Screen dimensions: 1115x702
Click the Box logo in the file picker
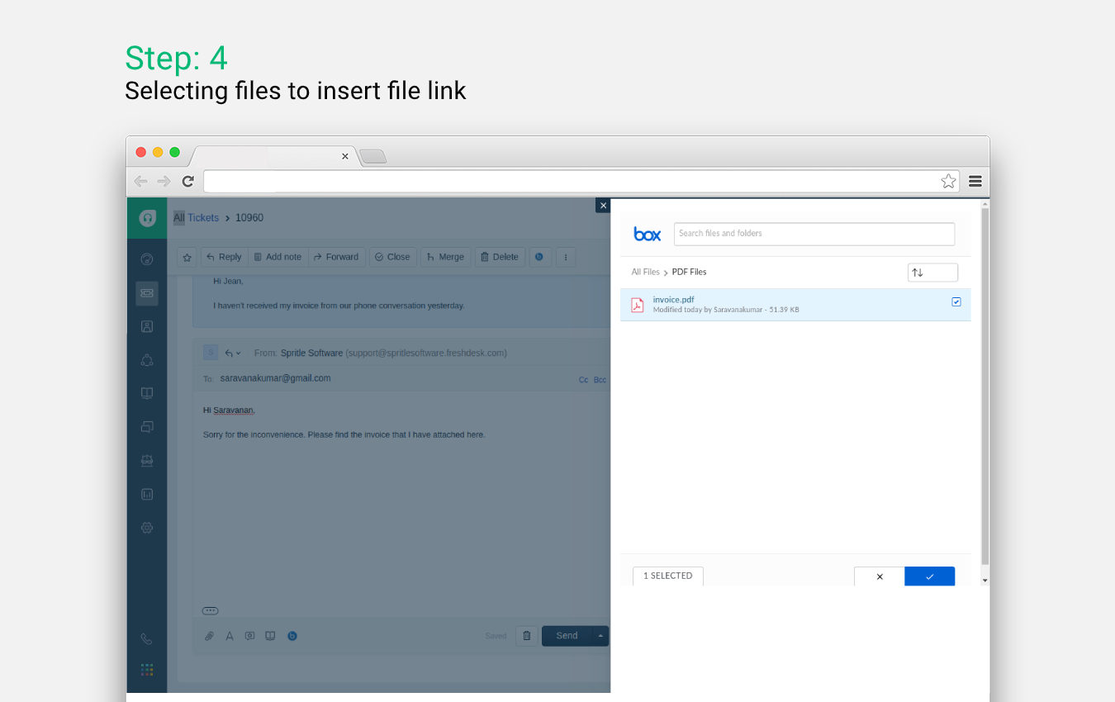coord(647,235)
